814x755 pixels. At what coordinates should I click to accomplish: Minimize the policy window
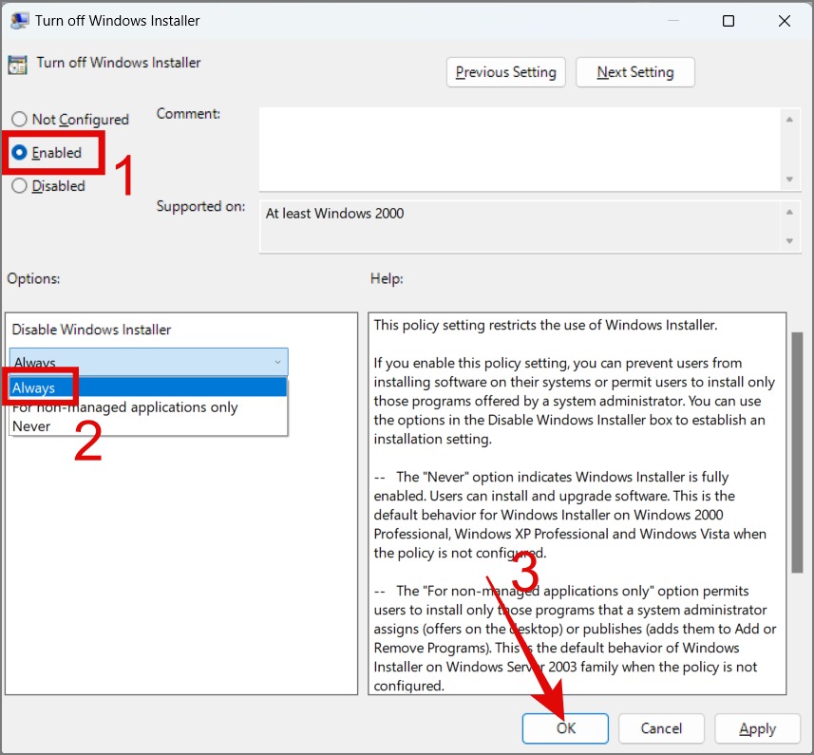click(672, 21)
